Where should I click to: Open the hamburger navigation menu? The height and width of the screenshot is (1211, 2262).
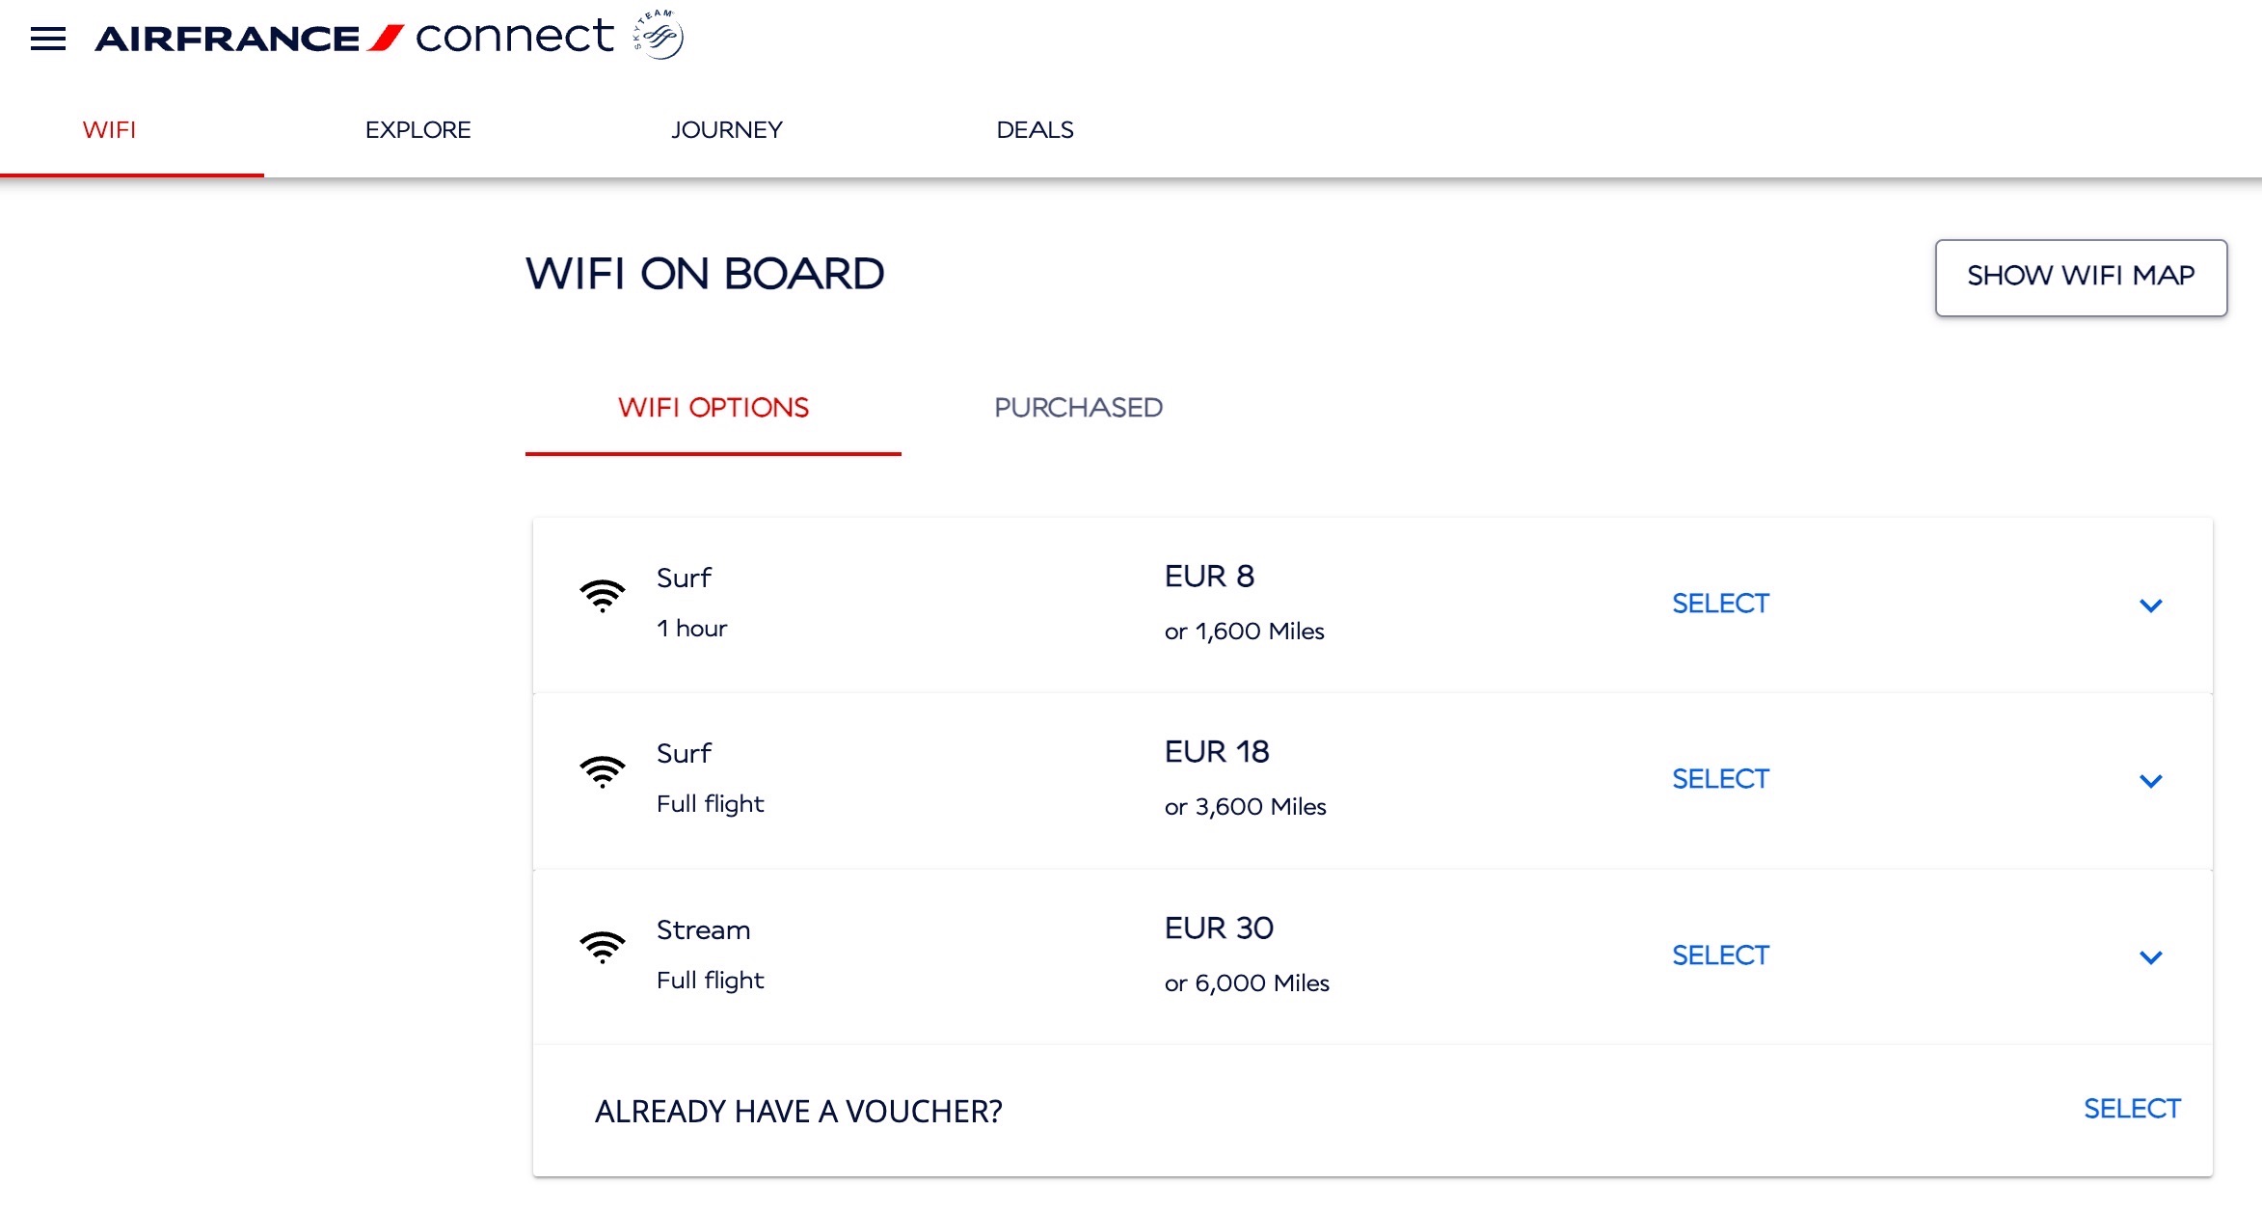click(46, 38)
